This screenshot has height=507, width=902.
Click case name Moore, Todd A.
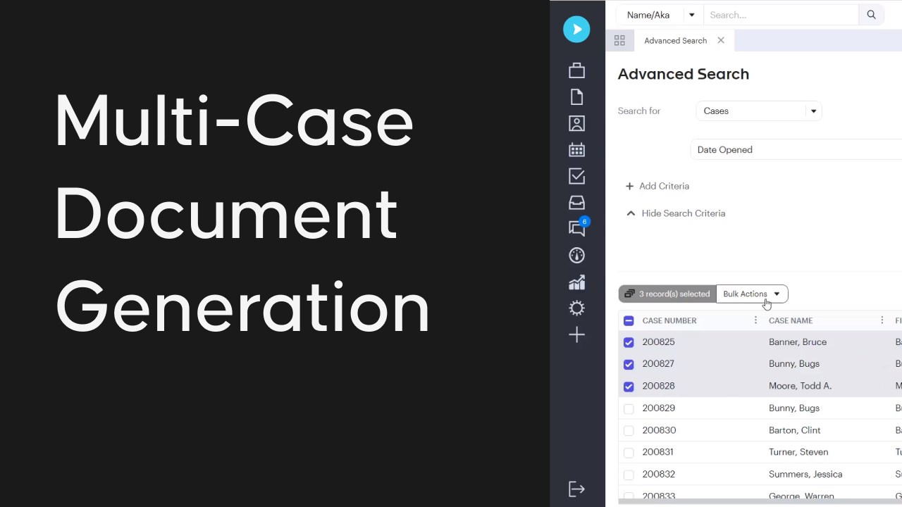800,386
